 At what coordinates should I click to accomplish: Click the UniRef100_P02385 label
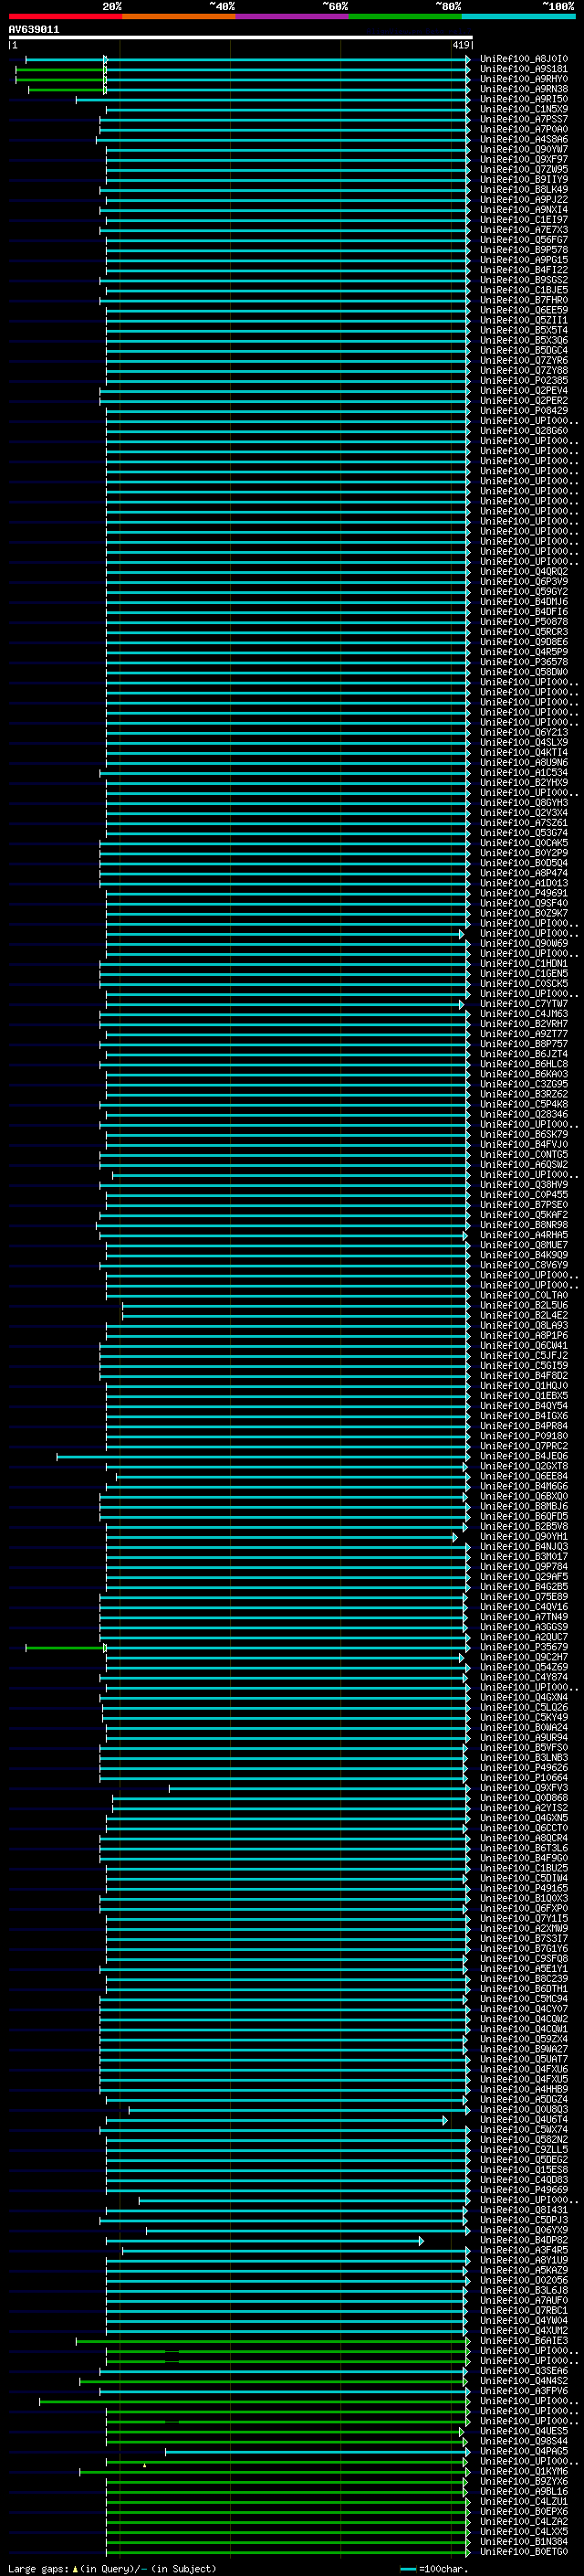tap(524, 380)
